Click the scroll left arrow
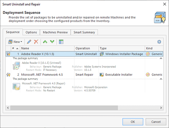This screenshot has width=169, height=128. (x=8, y=108)
